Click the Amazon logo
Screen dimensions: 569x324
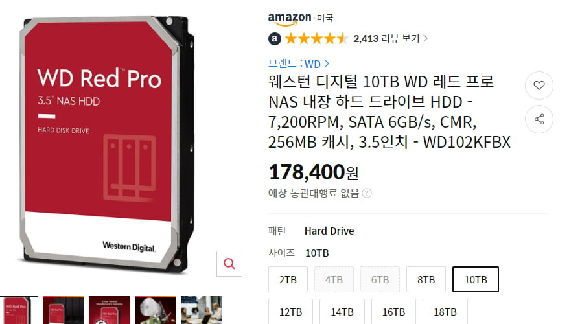tap(290, 19)
